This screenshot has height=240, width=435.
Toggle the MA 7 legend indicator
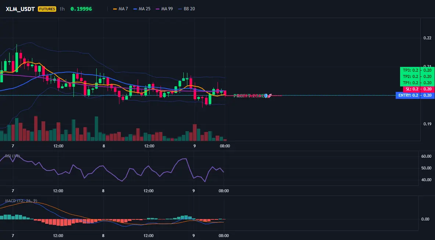click(121, 9)
